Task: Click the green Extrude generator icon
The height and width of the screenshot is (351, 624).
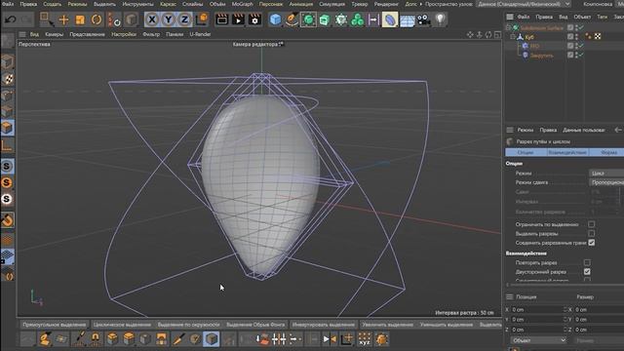Action: click(x=325, y=19)
